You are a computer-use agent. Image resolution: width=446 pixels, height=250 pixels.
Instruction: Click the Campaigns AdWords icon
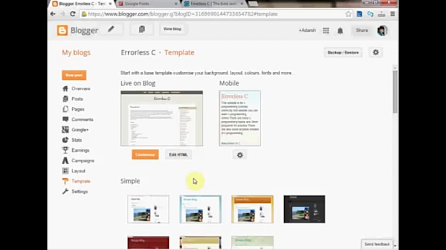(66, 160)
